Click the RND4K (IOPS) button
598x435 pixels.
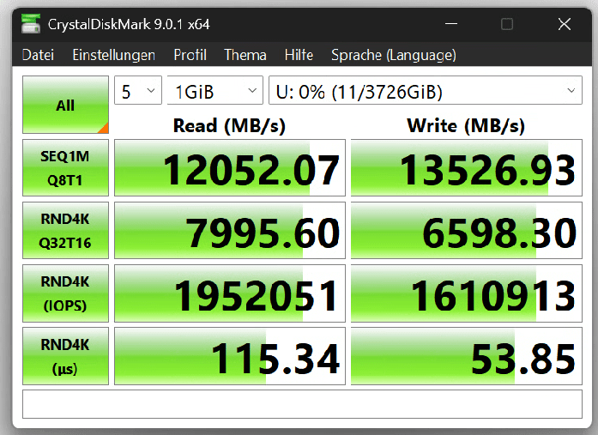(65, 293)
